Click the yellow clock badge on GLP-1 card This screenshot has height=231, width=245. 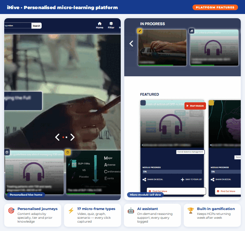[x=68, y=152]
